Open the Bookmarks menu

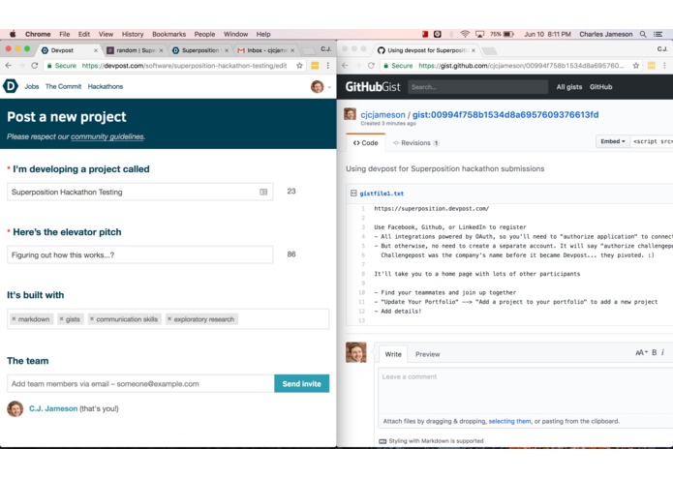point(169,34)
